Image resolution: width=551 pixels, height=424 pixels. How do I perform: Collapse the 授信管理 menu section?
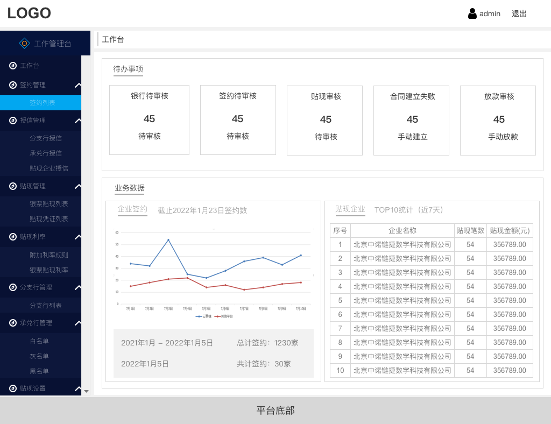78,121
